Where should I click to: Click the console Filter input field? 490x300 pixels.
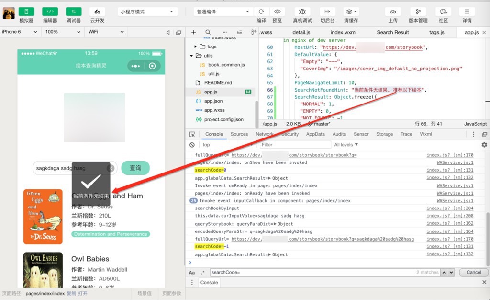point(295,145)
